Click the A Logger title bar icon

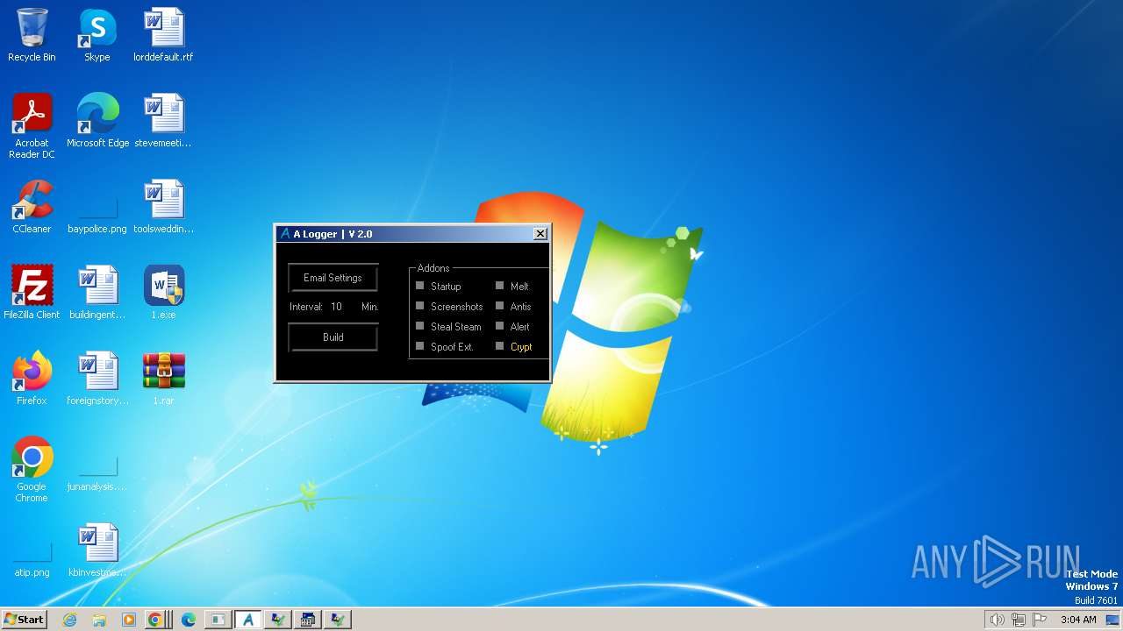click(284, 234)
